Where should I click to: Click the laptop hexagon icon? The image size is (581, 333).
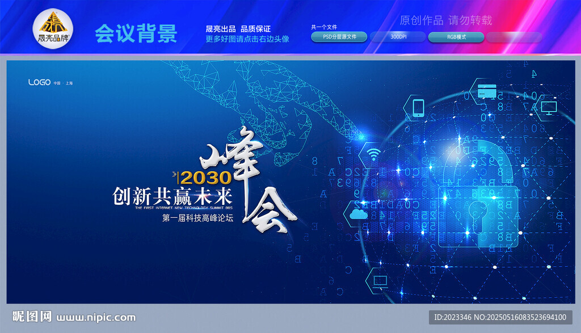point(380,281)
